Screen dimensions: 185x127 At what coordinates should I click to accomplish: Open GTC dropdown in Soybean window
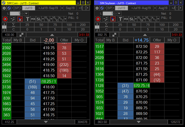[x=148, y=19]
